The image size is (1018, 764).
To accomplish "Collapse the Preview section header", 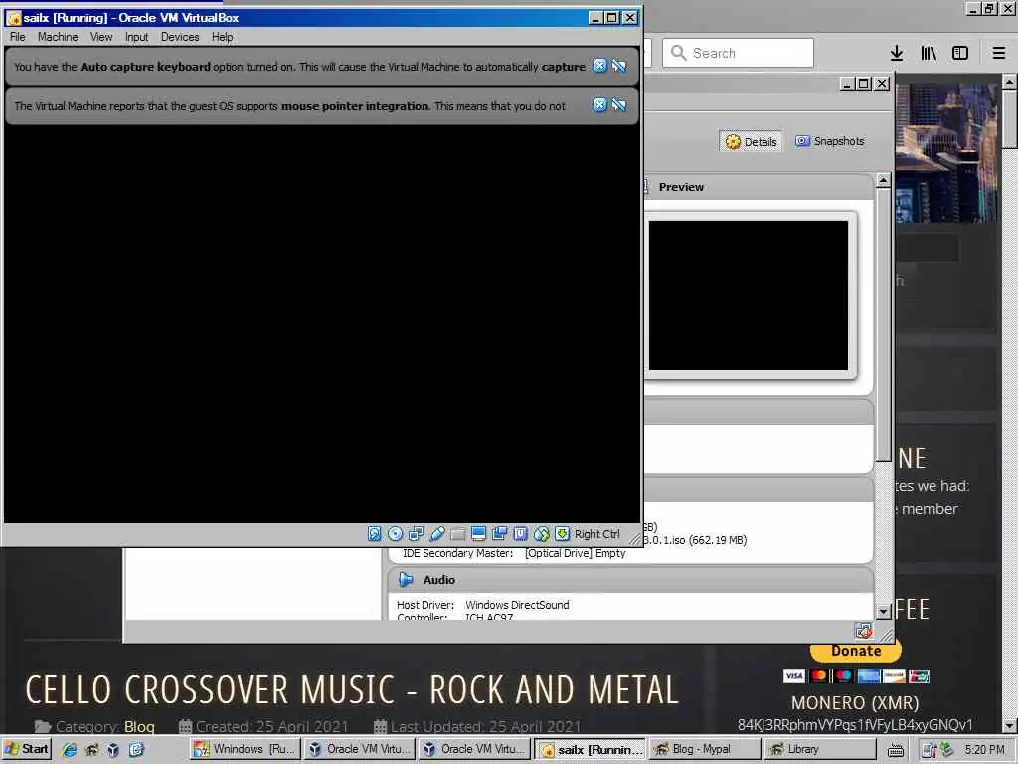I will coord(681,187).
